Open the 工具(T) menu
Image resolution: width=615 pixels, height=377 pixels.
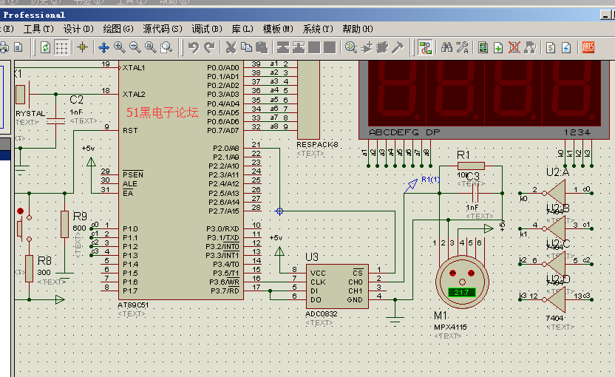[38, 29]
